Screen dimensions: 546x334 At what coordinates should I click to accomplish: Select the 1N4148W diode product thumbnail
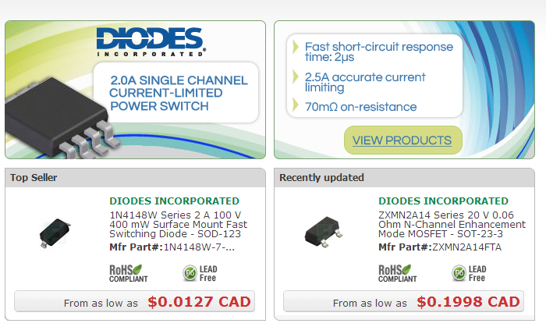[55, 233]
